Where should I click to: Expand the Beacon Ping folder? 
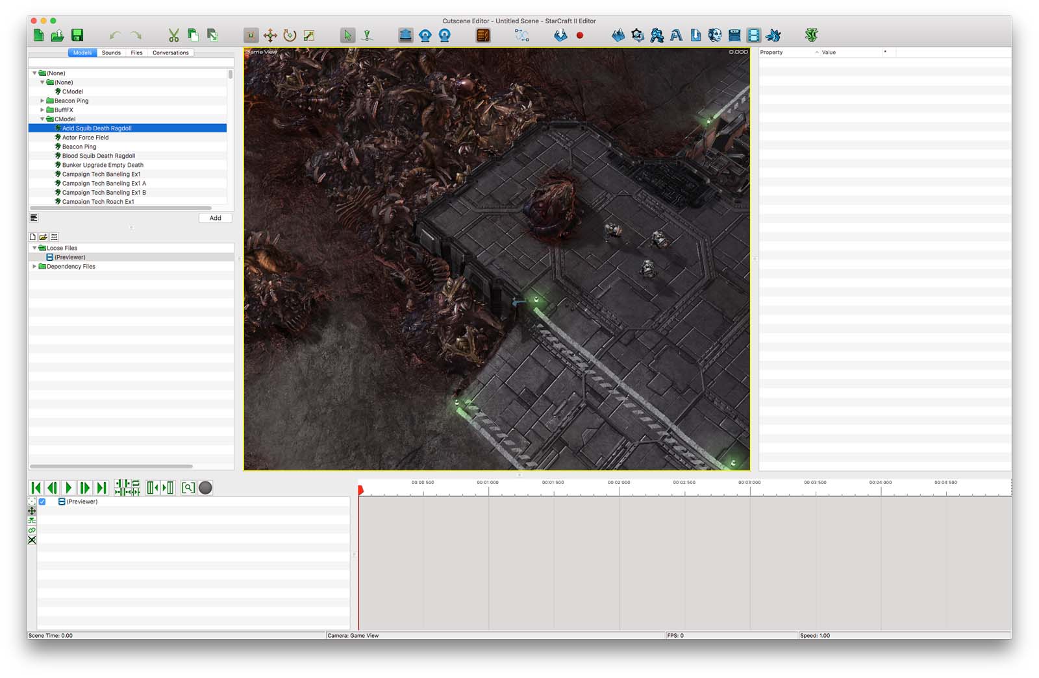[x=42, y=101]
